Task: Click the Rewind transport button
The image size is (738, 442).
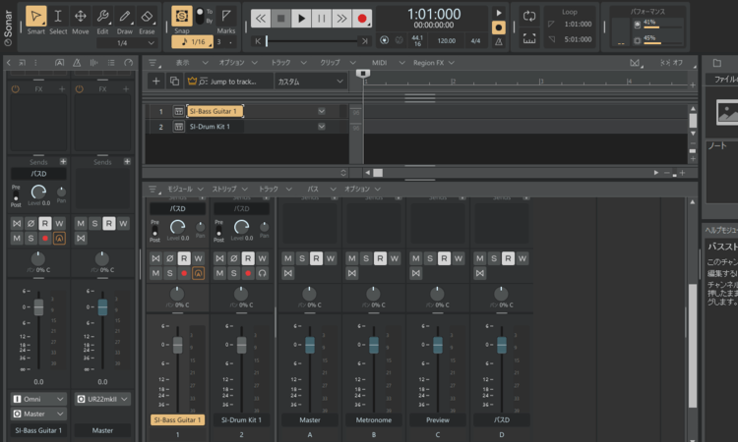Action: click(x=260, y=18)
